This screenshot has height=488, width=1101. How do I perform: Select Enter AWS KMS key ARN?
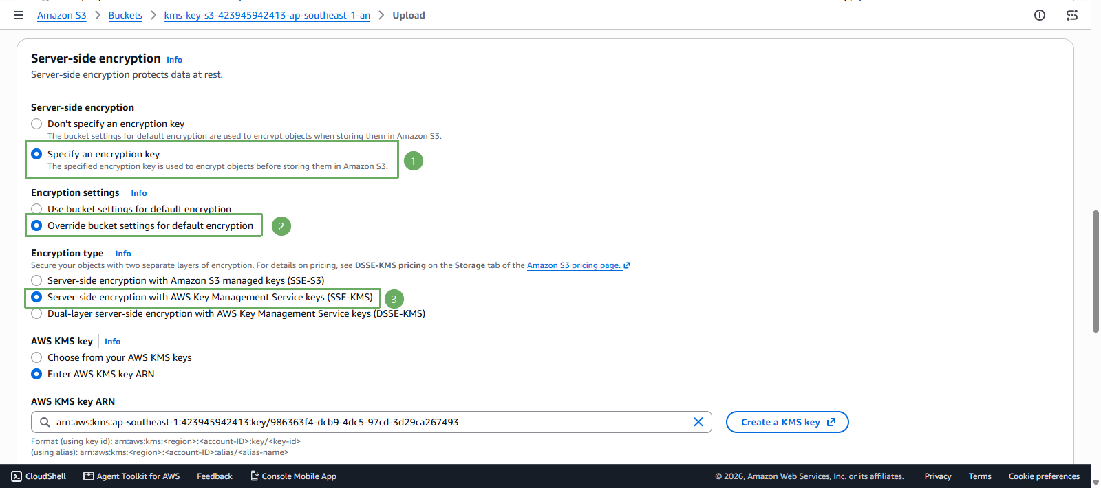pos(36,374)
